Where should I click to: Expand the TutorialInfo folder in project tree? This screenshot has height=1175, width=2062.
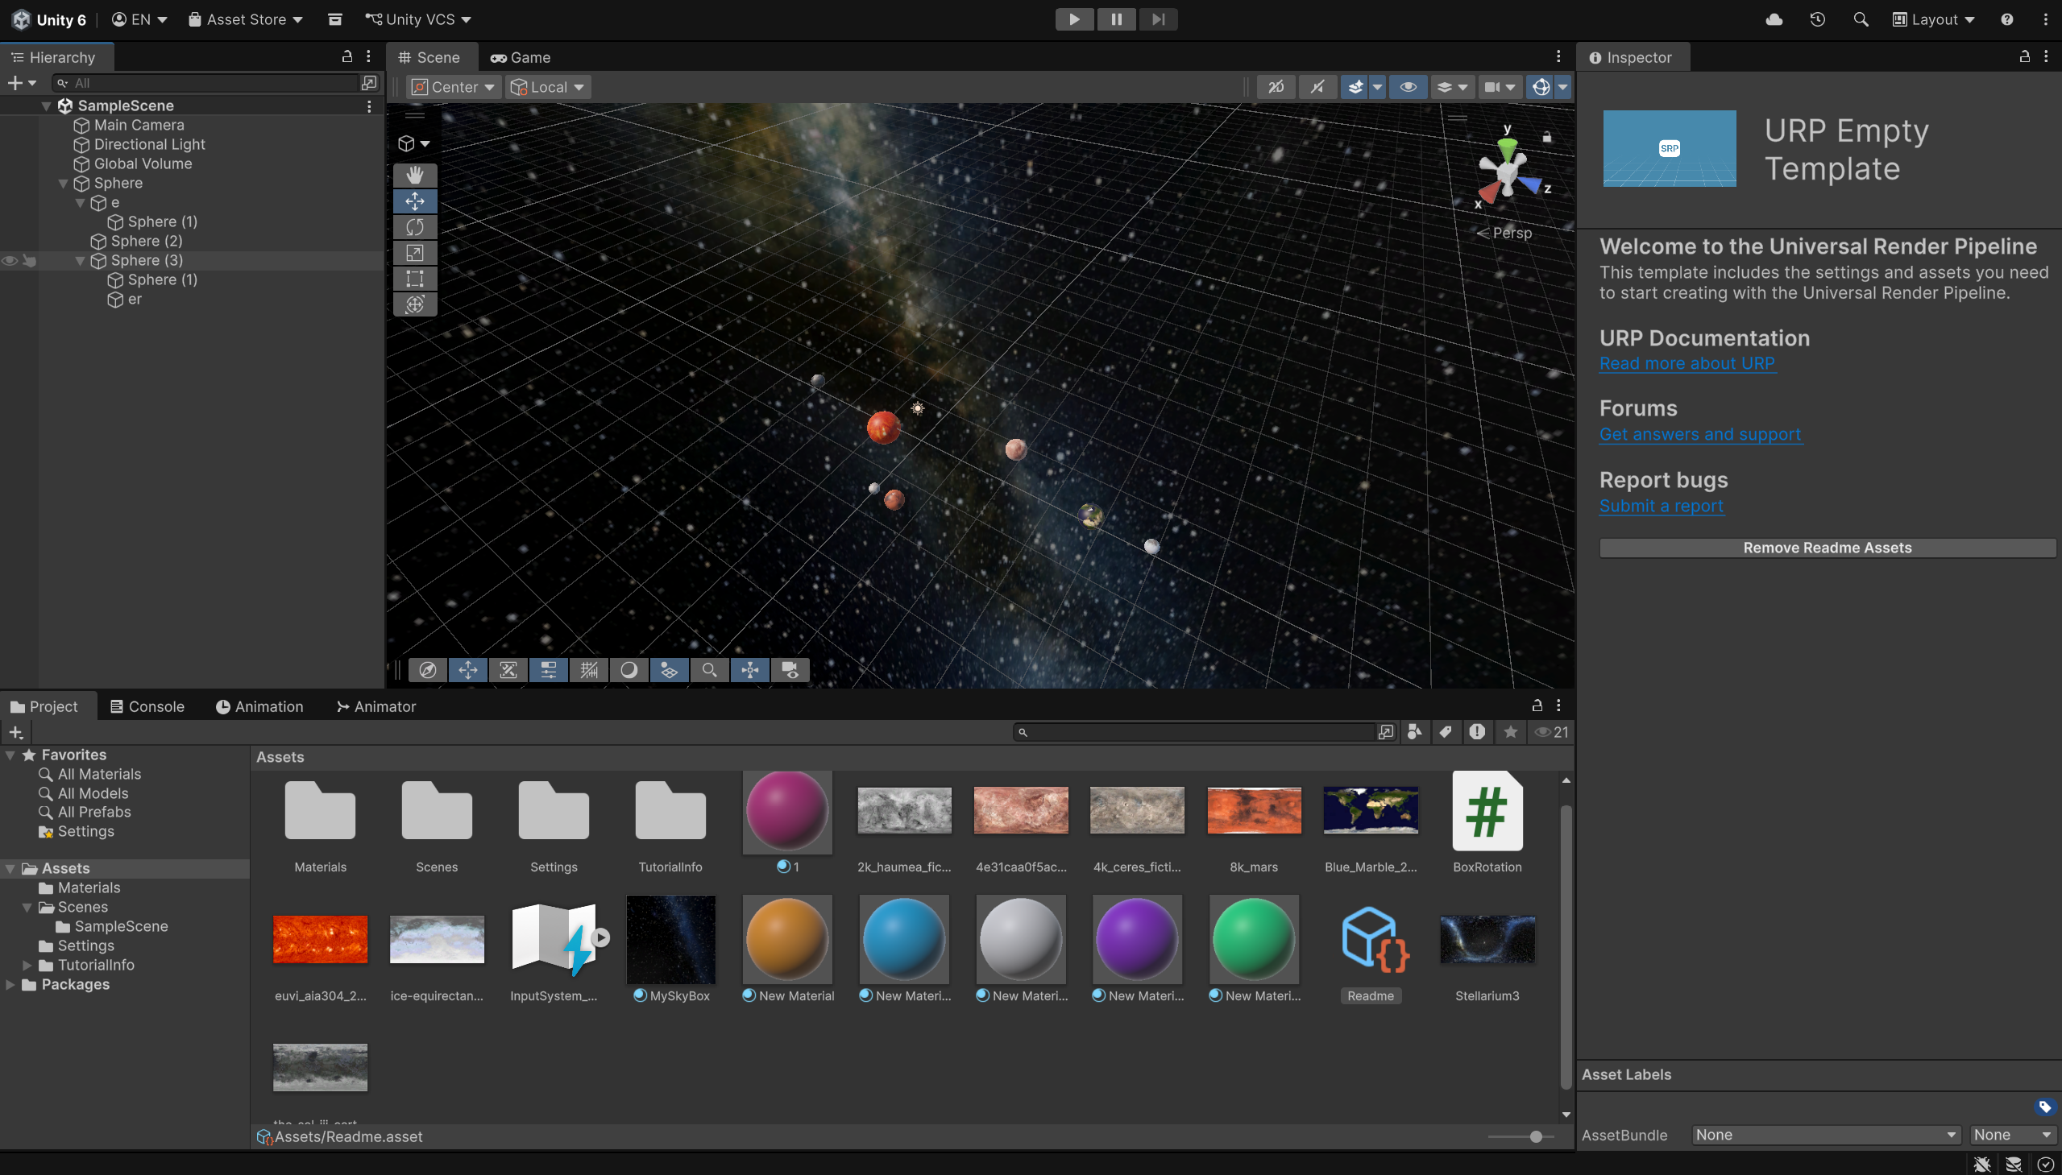click(27, 965)
